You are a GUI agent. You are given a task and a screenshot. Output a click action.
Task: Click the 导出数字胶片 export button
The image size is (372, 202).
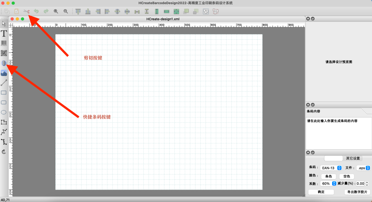tap(357, 192)
